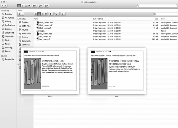Open Downloads in outer sidebar
178x128 pixels.
click(8, 36)
